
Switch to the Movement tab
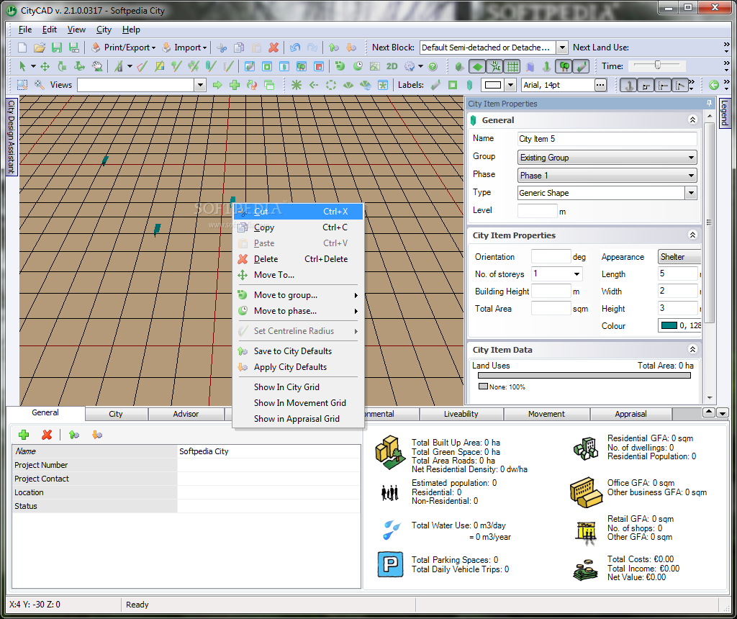pyautogui.click(x=546, y=414)
